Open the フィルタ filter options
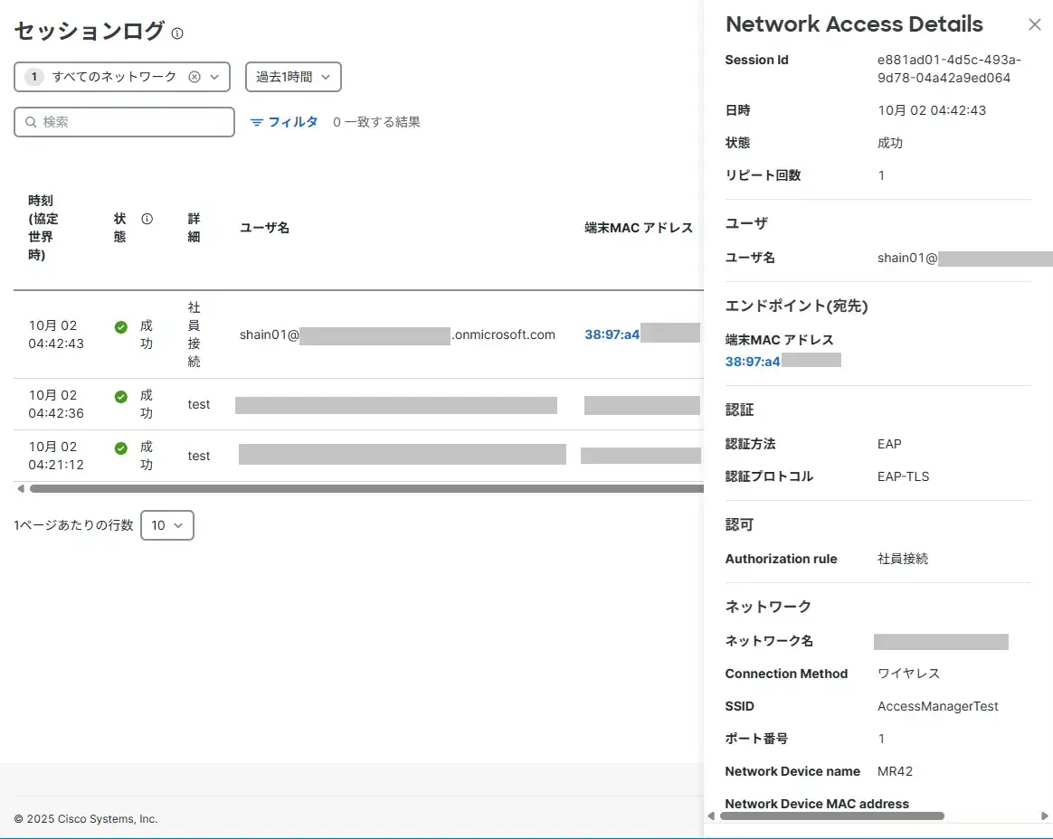Image resolution: width=1053 pixels, height=839 pixels. 284,122
